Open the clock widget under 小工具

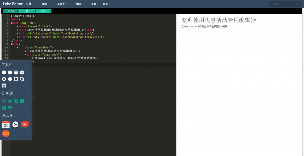(15, 125)
